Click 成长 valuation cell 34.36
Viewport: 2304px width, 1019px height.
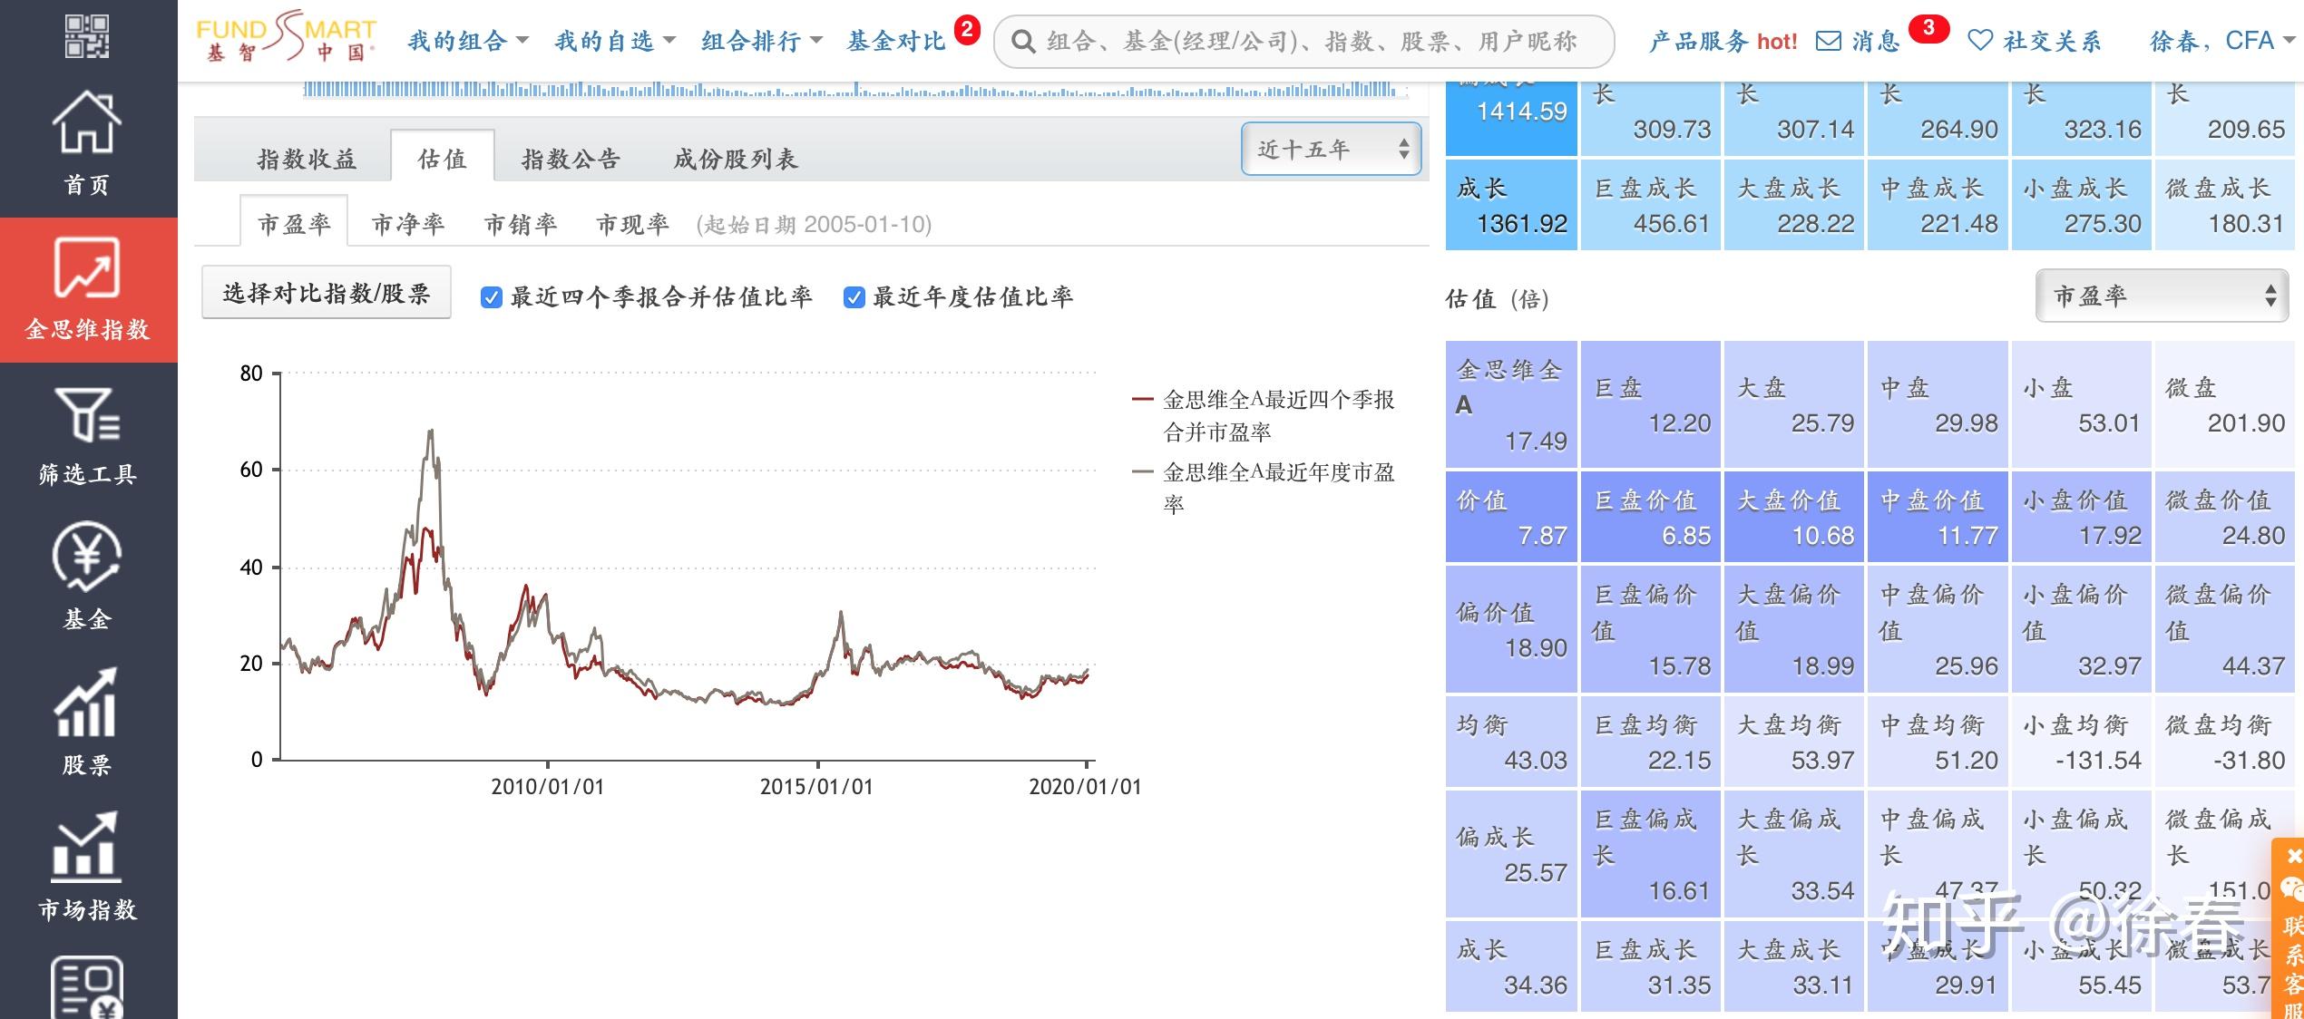[x=1511, y=966]
